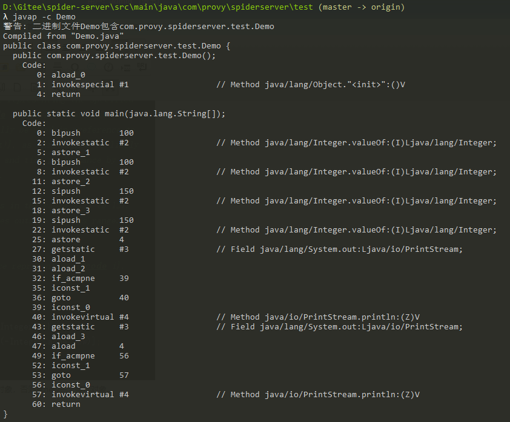510x422 pixels.
Task: Click the System.out field comment on line 43
Action: point(340,327)
